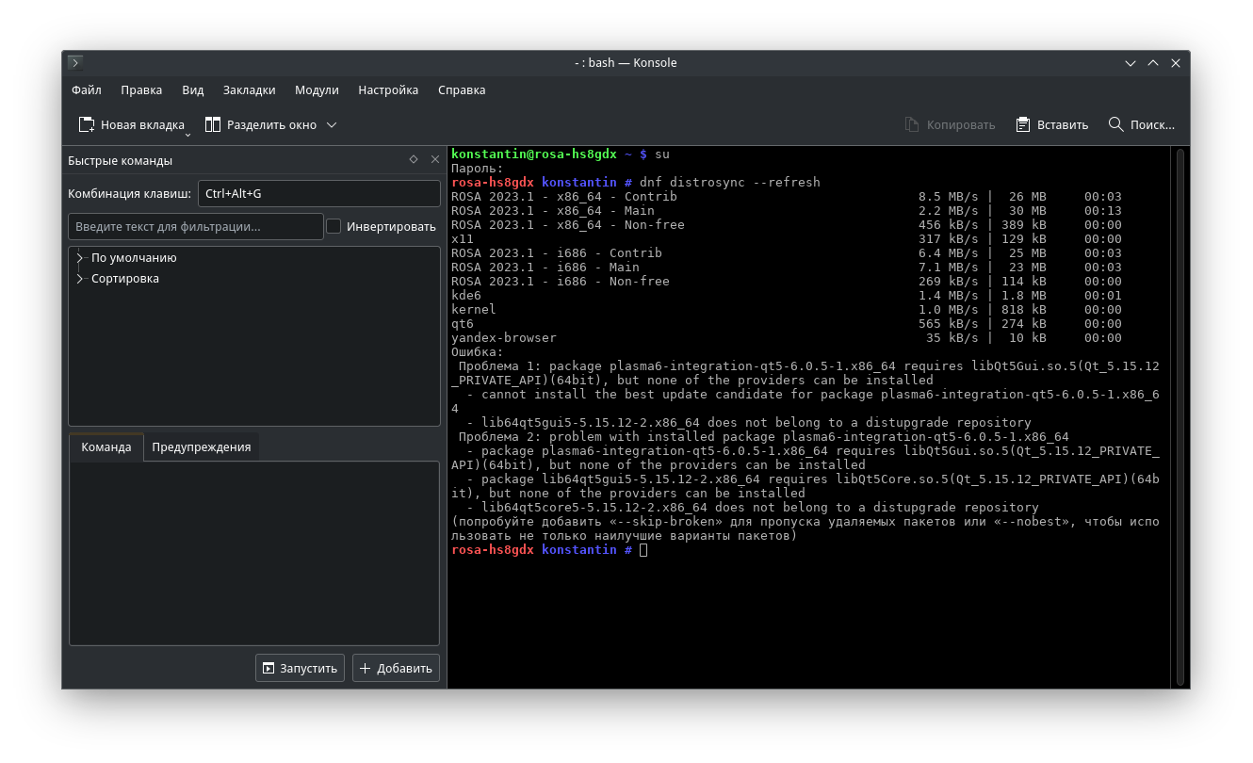Screen dimensions: 1253x763
Task: Click the Ctrl+Alt+G shortcut field
Action: click(x=318, y=194)
